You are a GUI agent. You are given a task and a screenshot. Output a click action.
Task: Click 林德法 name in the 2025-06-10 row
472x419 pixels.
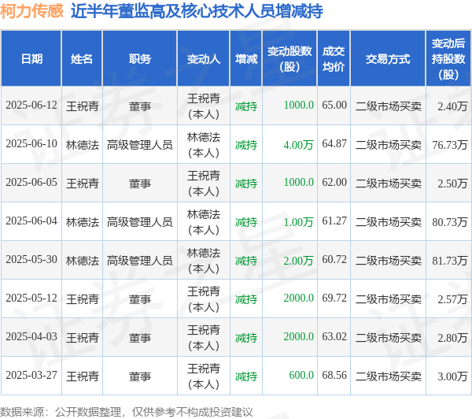82,145
